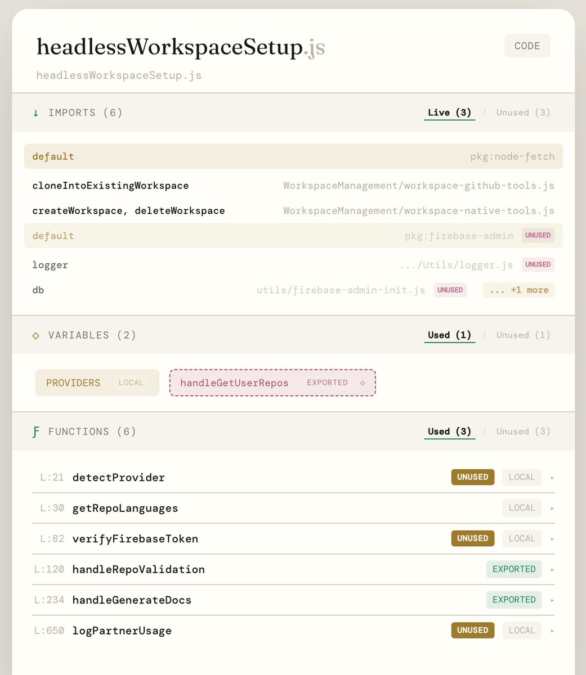Show functions Unused (3) tab

523,431
